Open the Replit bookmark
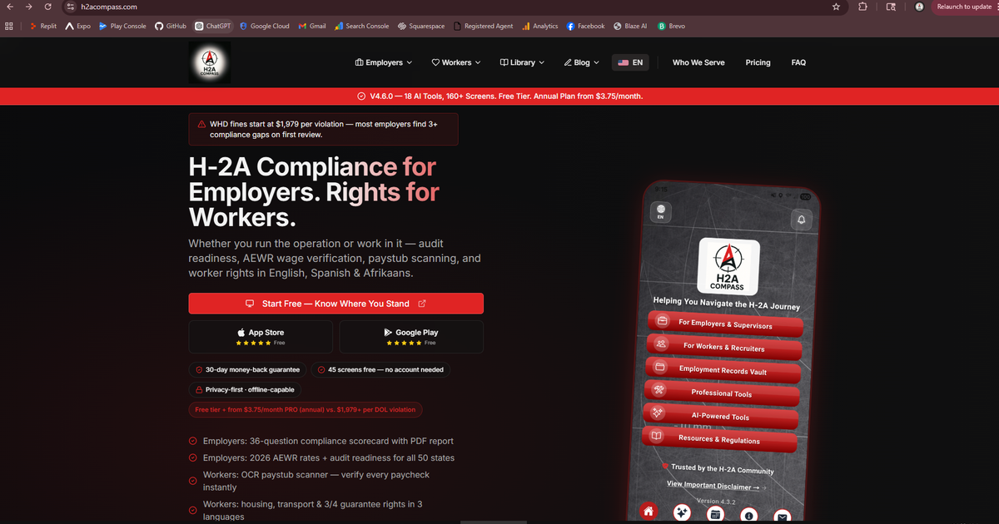999x524 pixels. (43, 26)
